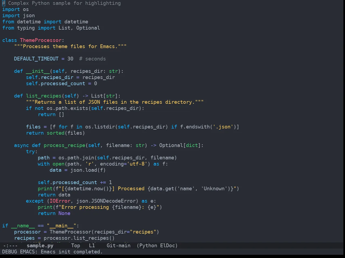This screenshot has width=345, height=258.
Task: Click 'processed_count' in the increment line
Action: point(75,182)
